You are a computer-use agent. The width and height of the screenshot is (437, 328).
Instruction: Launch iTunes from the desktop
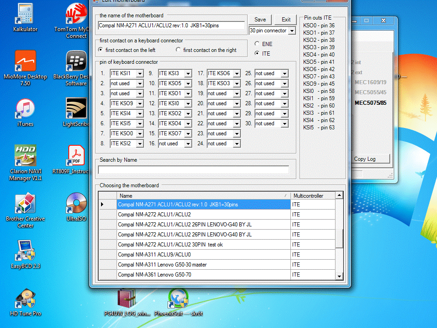pos(25,112)
